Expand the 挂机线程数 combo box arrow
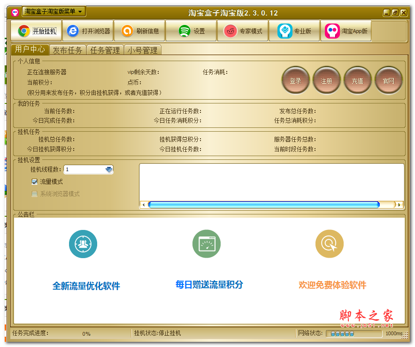 pyautogui.click(x=109, y=169)
